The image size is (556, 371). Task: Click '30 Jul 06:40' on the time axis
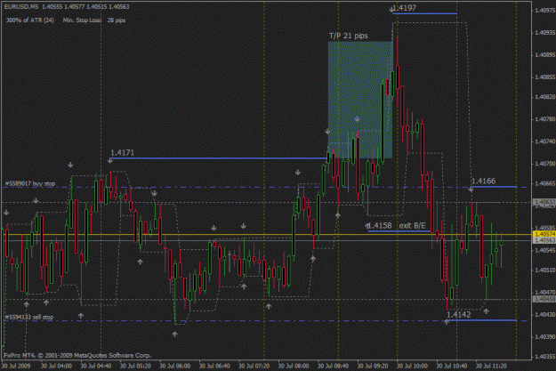point(214,366)
